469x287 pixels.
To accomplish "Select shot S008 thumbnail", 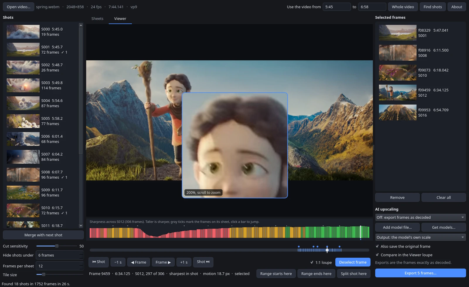I will coord(23,175).
